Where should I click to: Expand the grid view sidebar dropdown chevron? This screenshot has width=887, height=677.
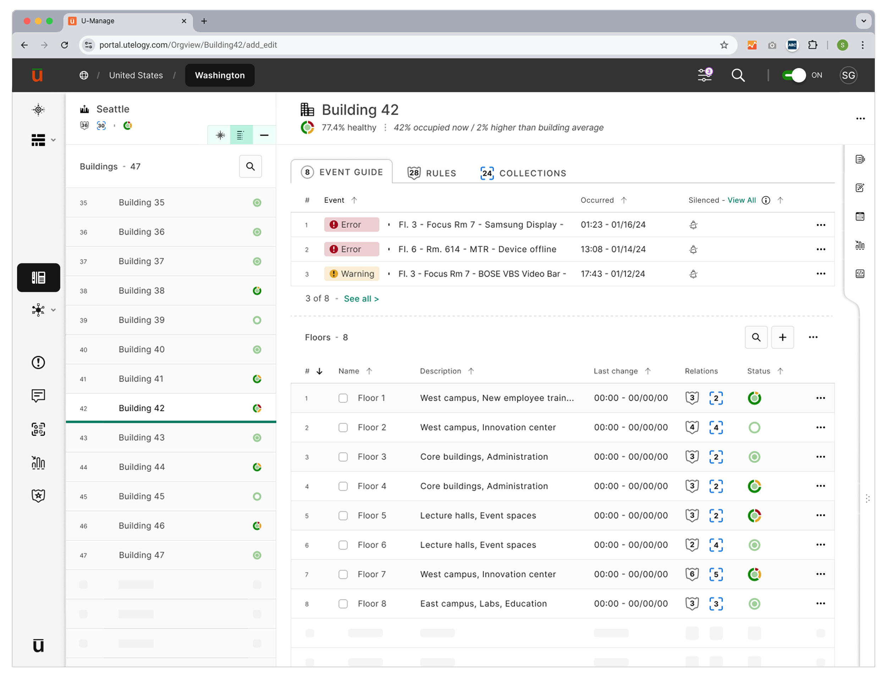[53, 140]
